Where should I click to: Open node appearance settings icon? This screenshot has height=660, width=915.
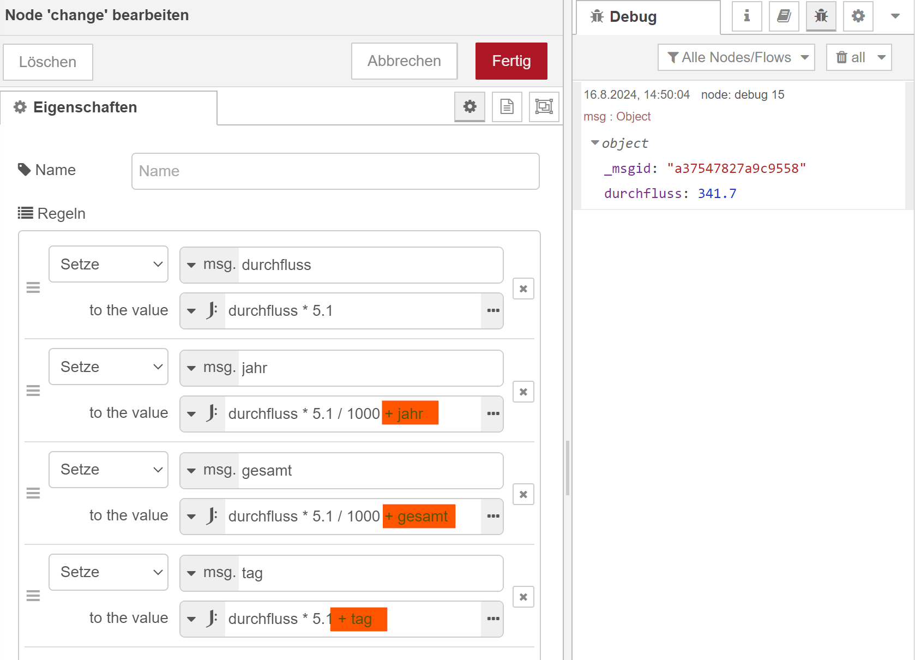[544, 106]
